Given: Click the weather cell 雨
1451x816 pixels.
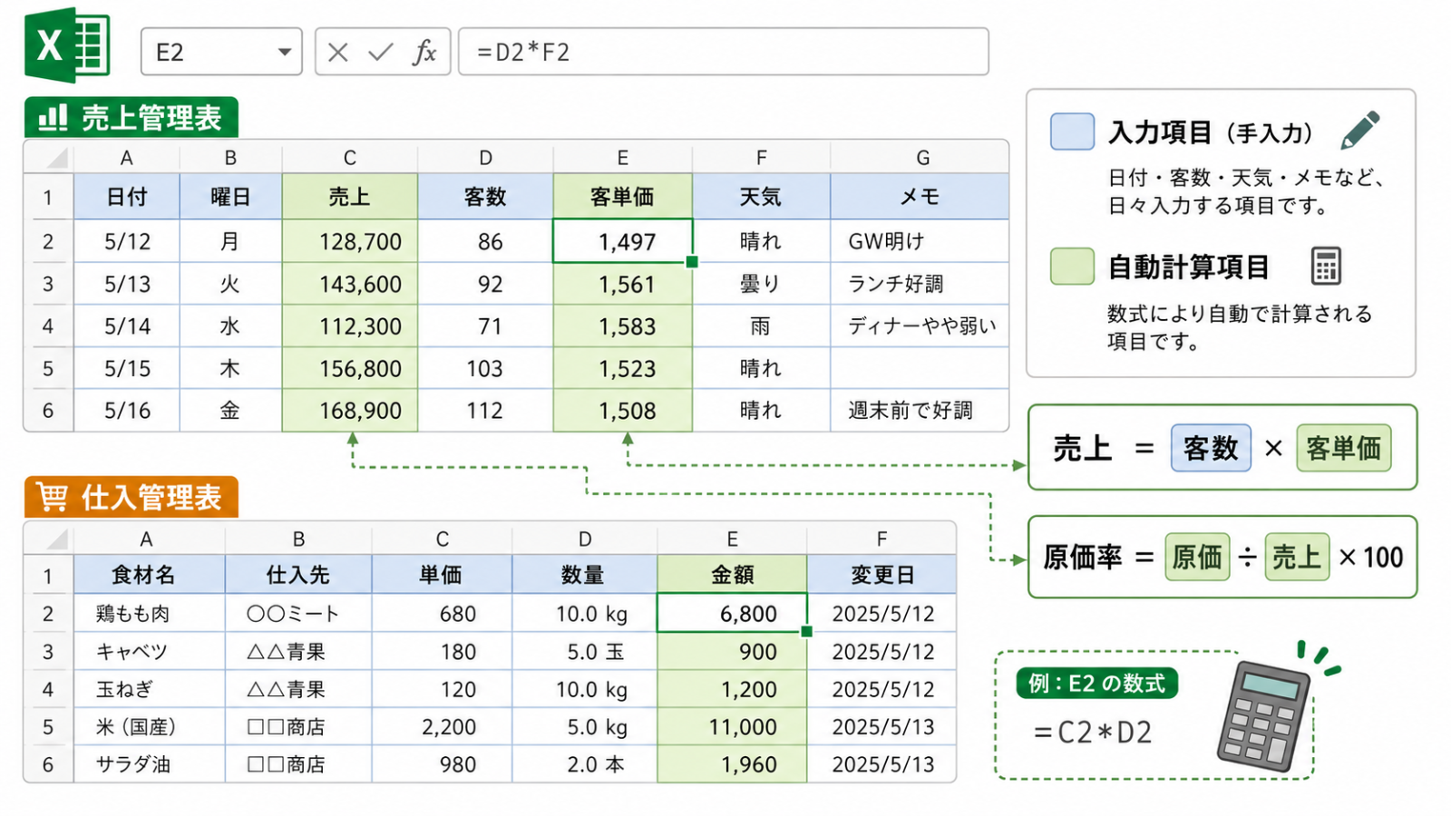Looking at the screenshot, I should (761, 326).
